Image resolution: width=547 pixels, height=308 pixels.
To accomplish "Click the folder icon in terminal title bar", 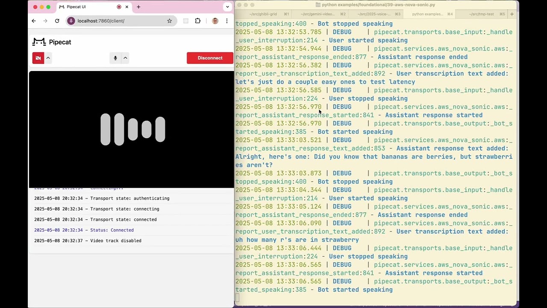I will [x=318, y=5].
